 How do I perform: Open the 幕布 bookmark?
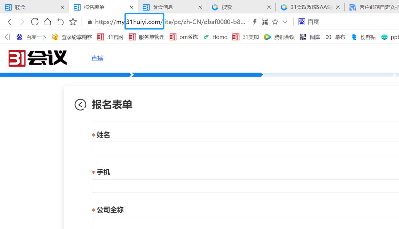(x=335, y=37)
